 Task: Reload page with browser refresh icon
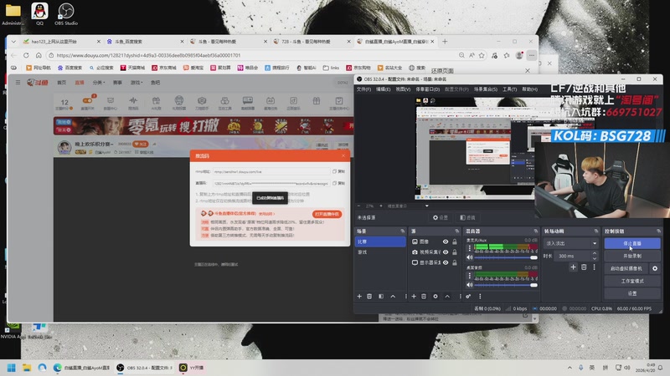26,55
